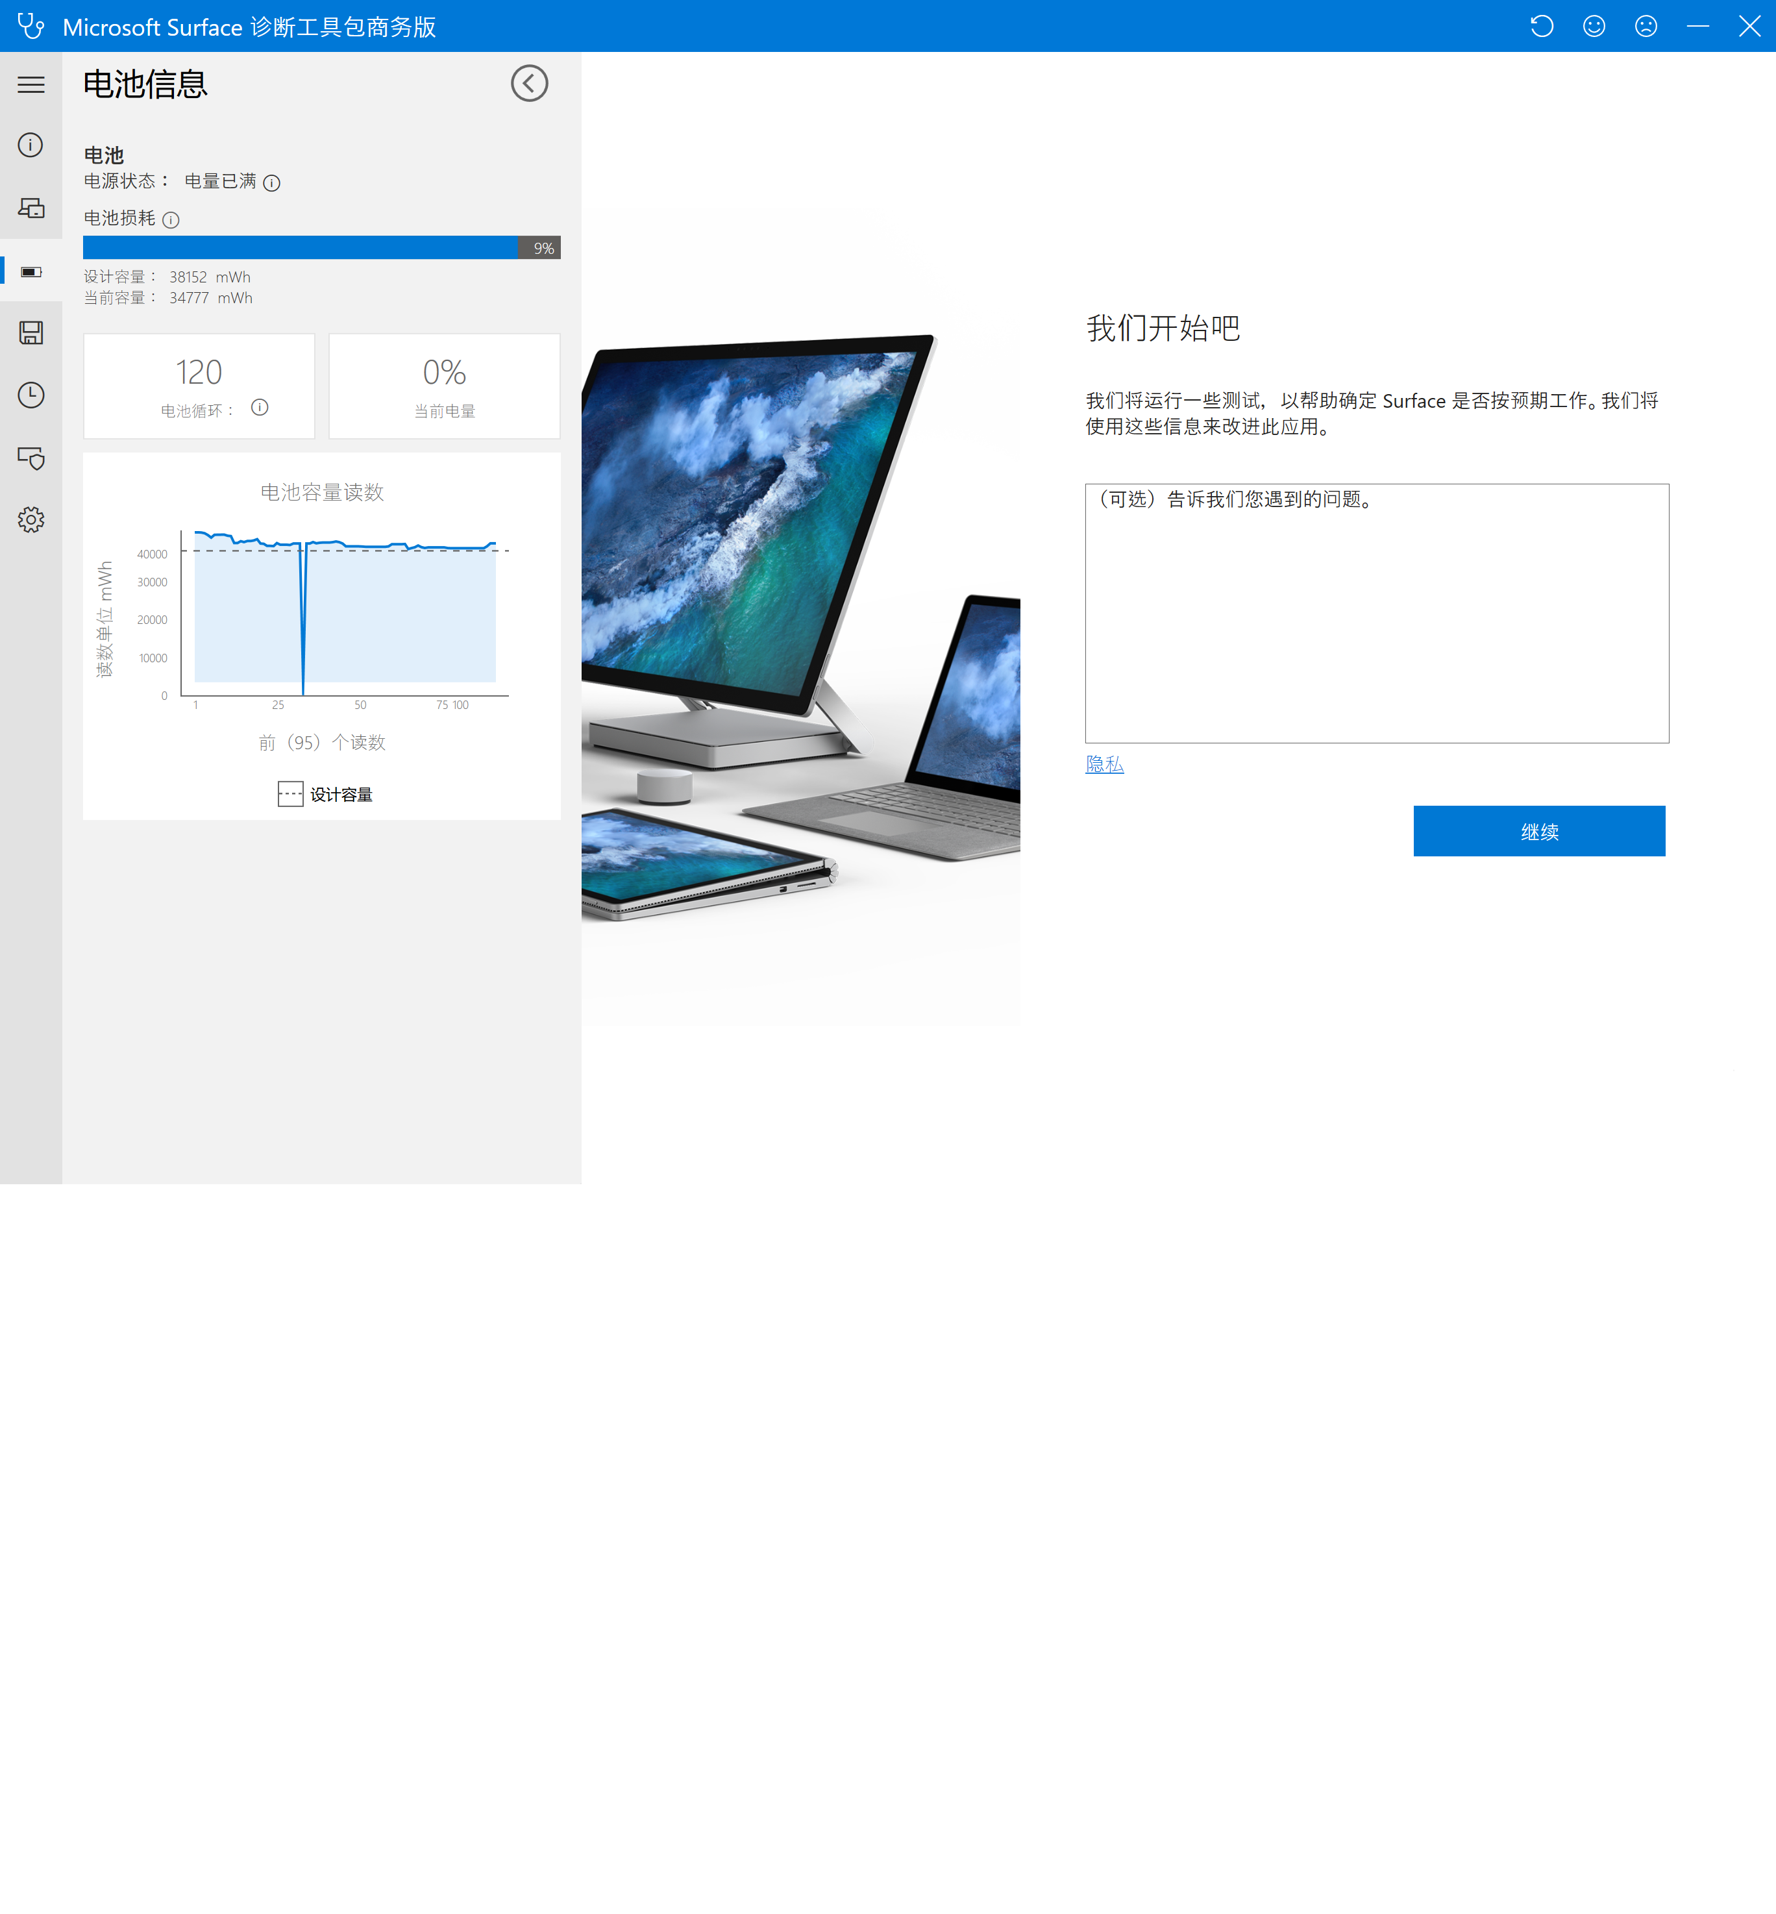Click the 9% wear indicator
Image resolution: width=1776 pixels, height=1914 pixels.
coord(543,248)
